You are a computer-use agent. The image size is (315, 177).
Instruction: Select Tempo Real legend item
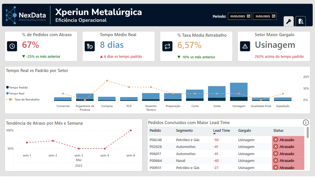tap(15, 93)
